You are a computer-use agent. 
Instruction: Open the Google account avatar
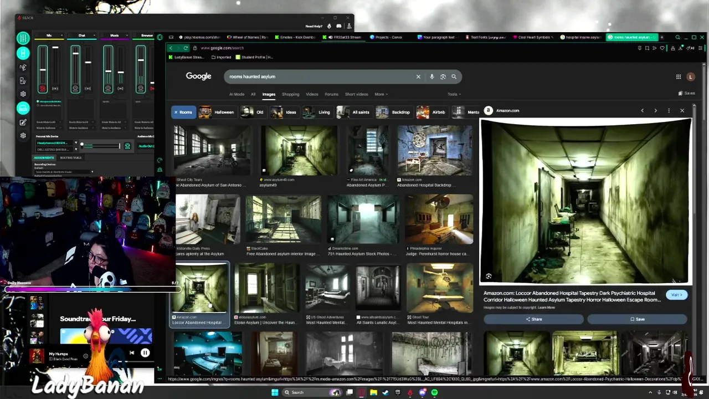tap(690, 77)
